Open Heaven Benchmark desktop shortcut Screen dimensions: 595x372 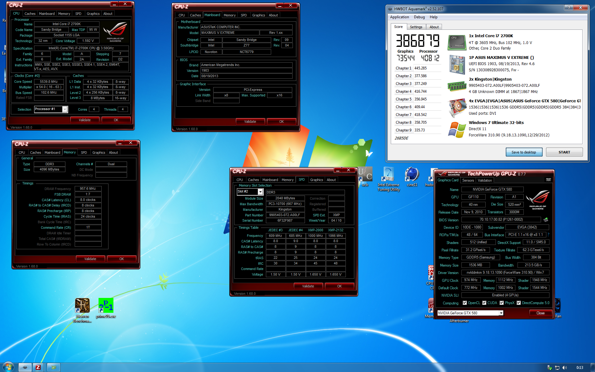82,310
